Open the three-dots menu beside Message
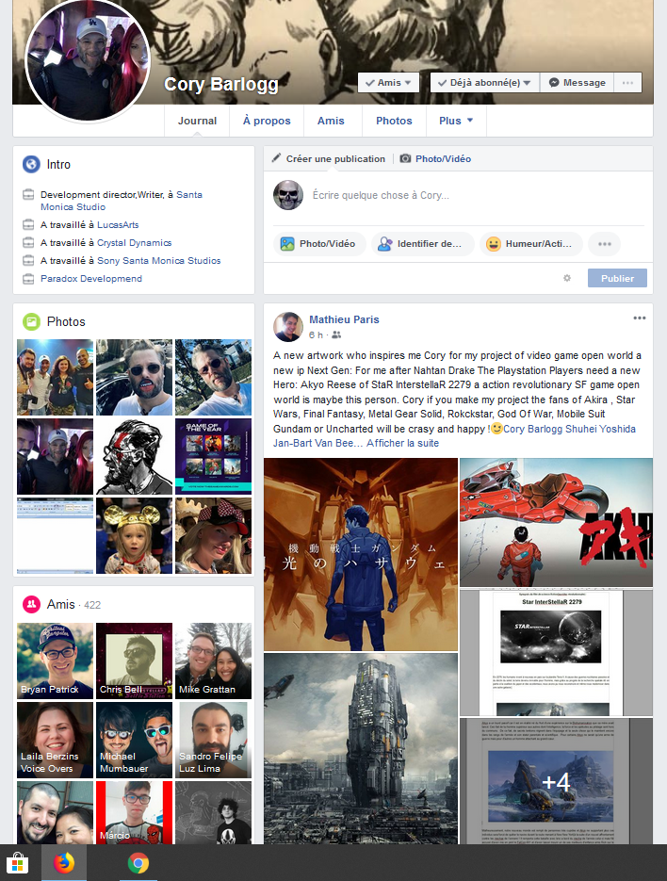The height and width of the screenshot is (881, 667). (x=627, y=83)
